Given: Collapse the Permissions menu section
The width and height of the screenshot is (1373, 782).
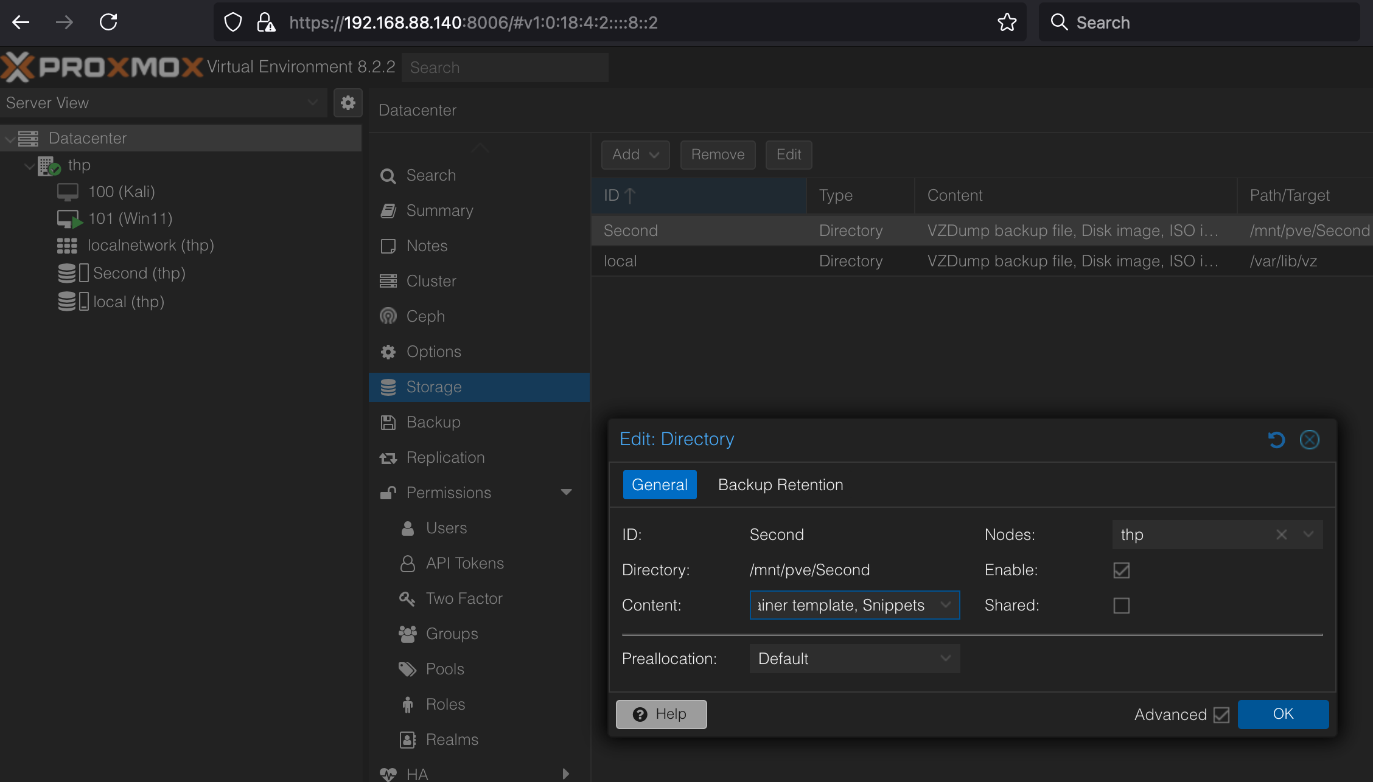Looking at the screenshot, I should 566,493.
